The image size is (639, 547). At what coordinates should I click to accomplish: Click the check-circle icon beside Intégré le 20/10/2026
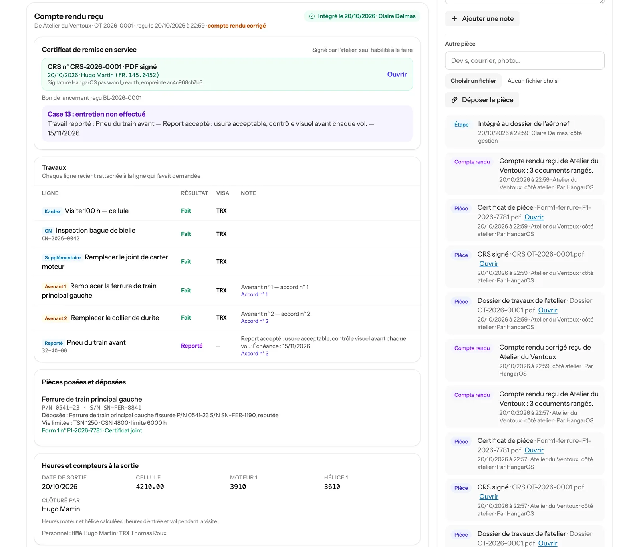(x=312, y=16)
